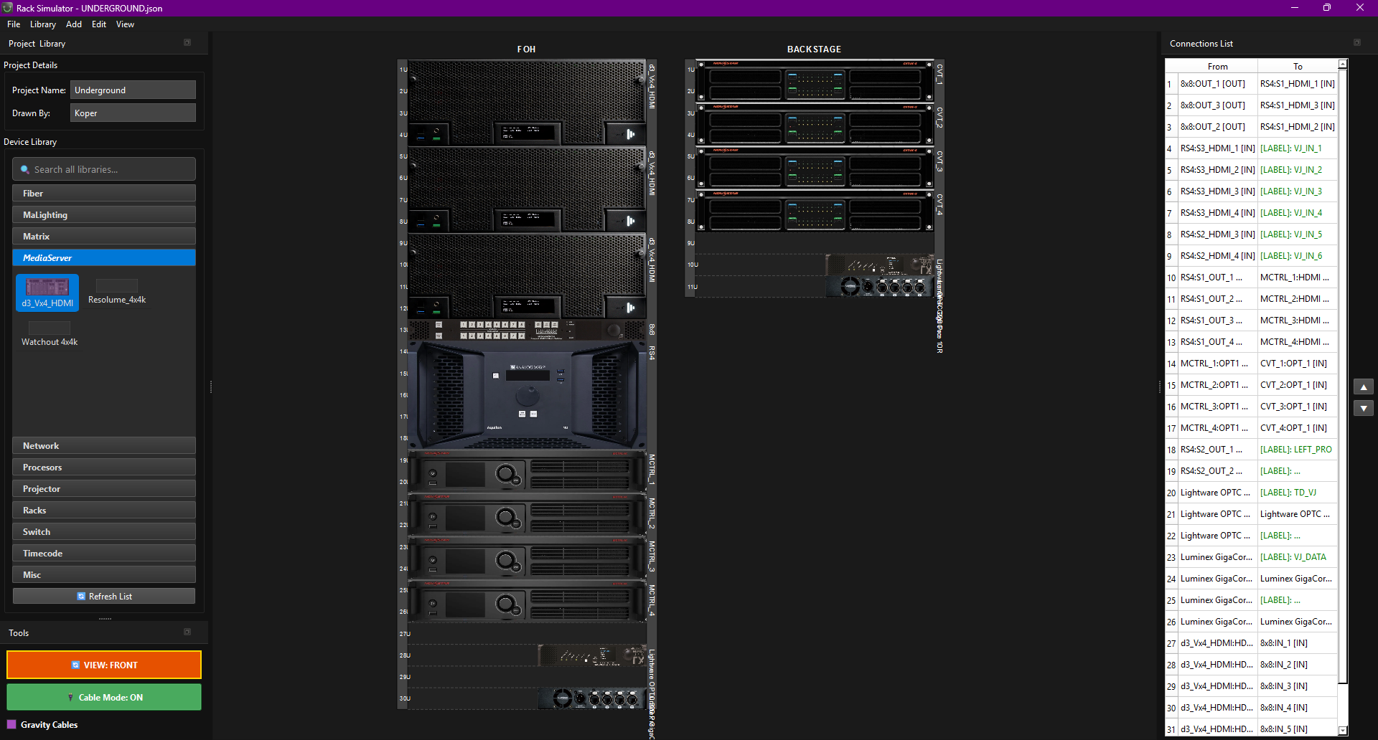Enable the Gravity Cables checkbox
The width and height of the screenshot is (1378, 740).
pos(11,724)
